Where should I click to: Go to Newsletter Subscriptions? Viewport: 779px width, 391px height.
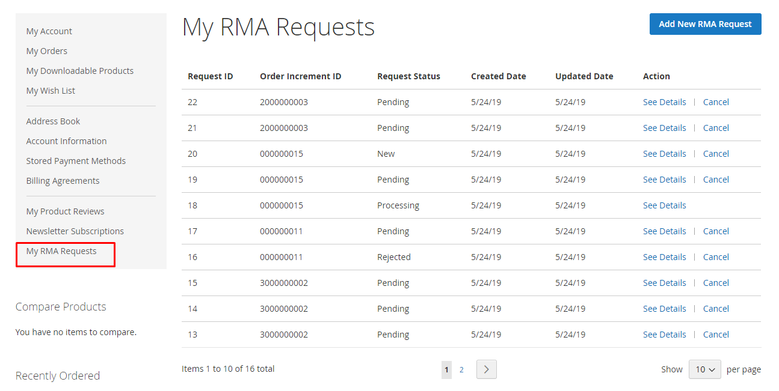pos(75,231)
